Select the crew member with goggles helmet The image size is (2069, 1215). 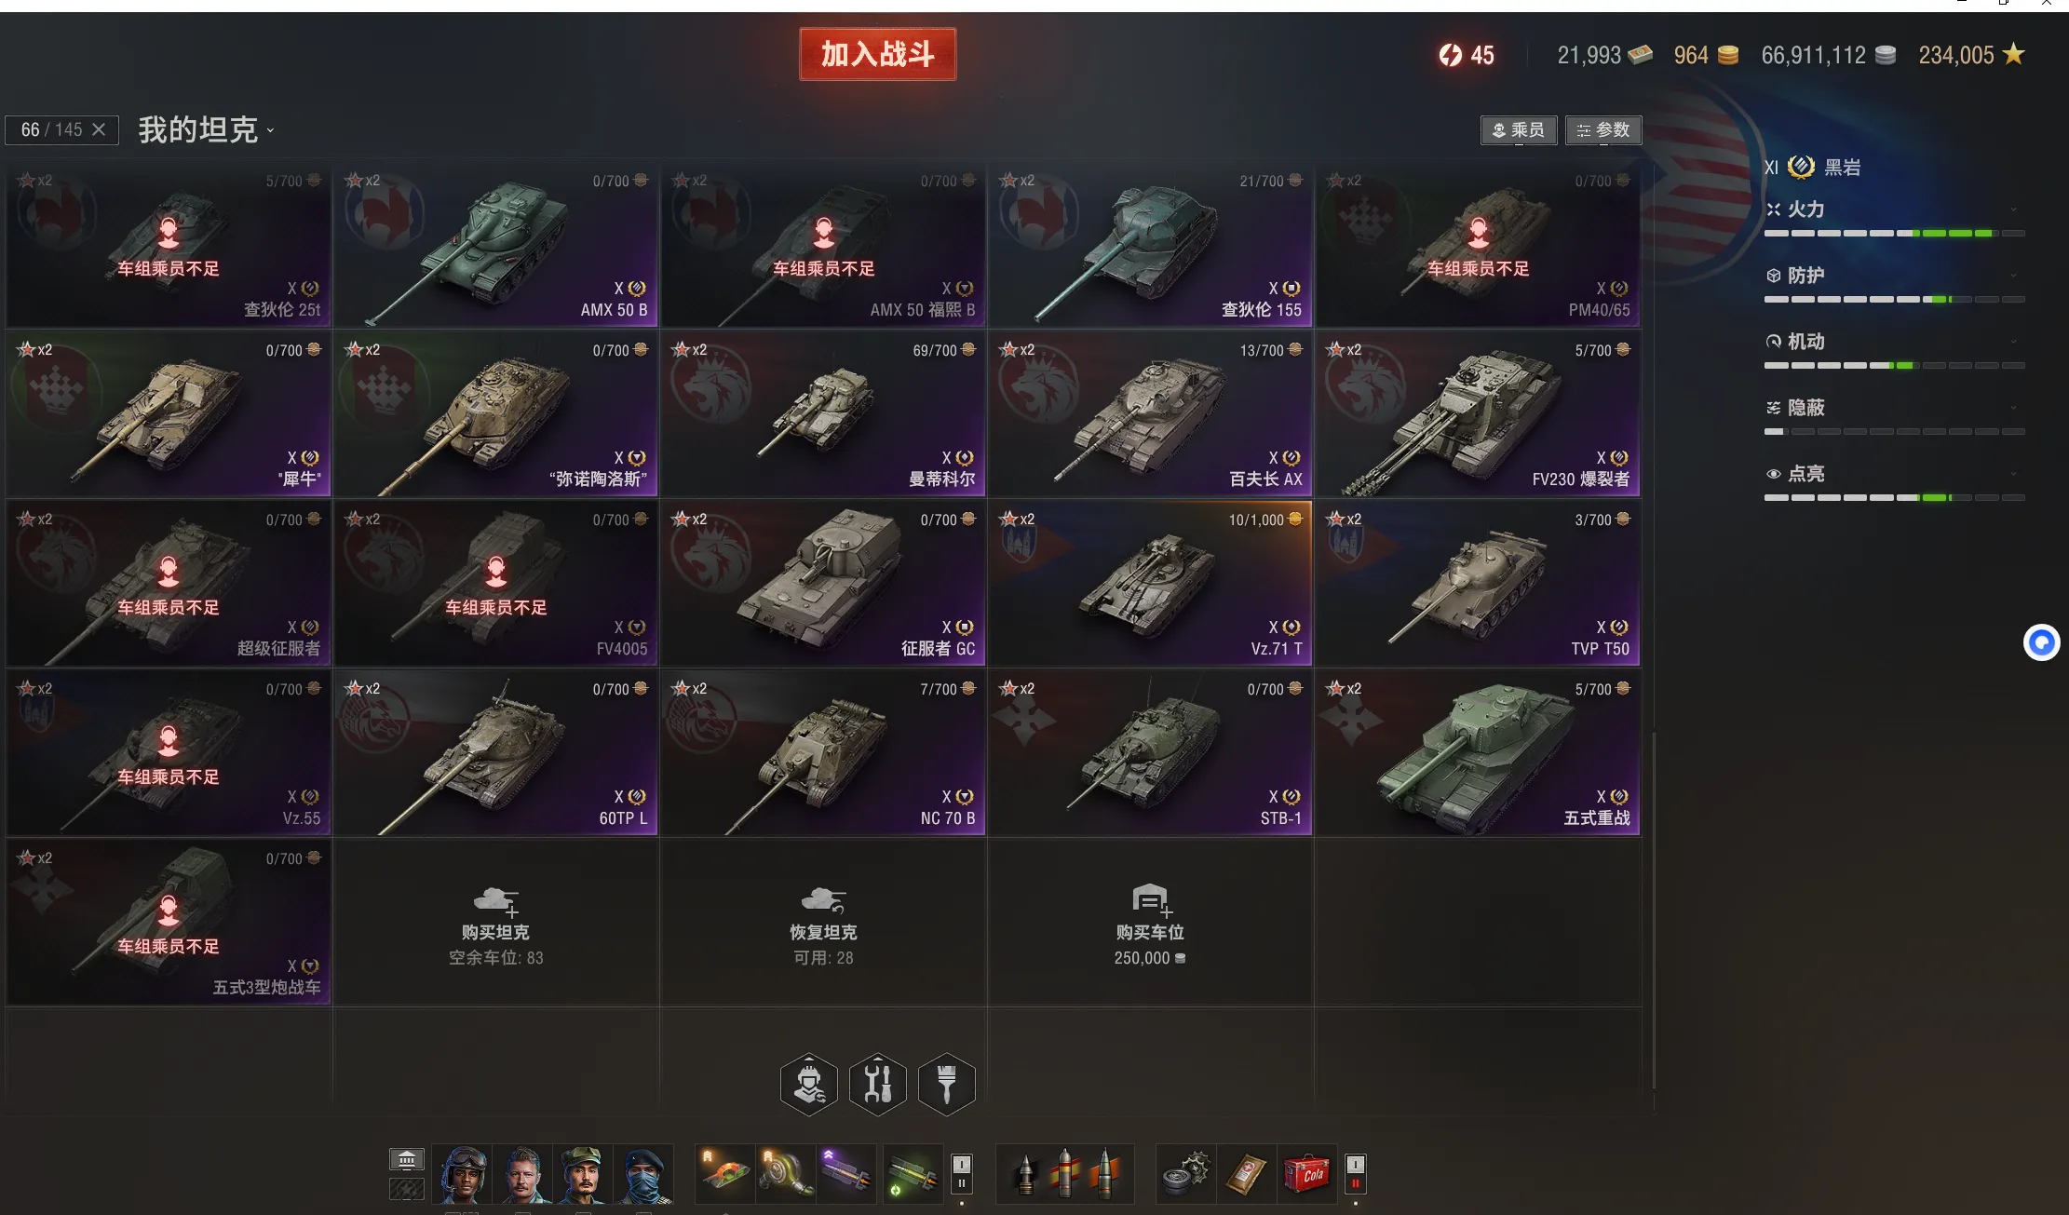pos(463,1174)
